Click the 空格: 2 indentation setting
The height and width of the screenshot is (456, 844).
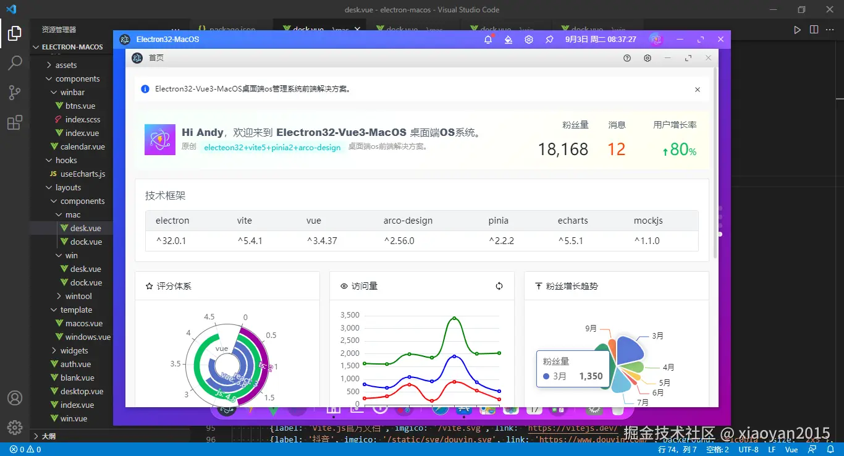click(x=717, y=449)
